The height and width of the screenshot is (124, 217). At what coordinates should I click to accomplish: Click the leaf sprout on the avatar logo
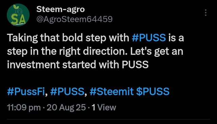[16, 7]
